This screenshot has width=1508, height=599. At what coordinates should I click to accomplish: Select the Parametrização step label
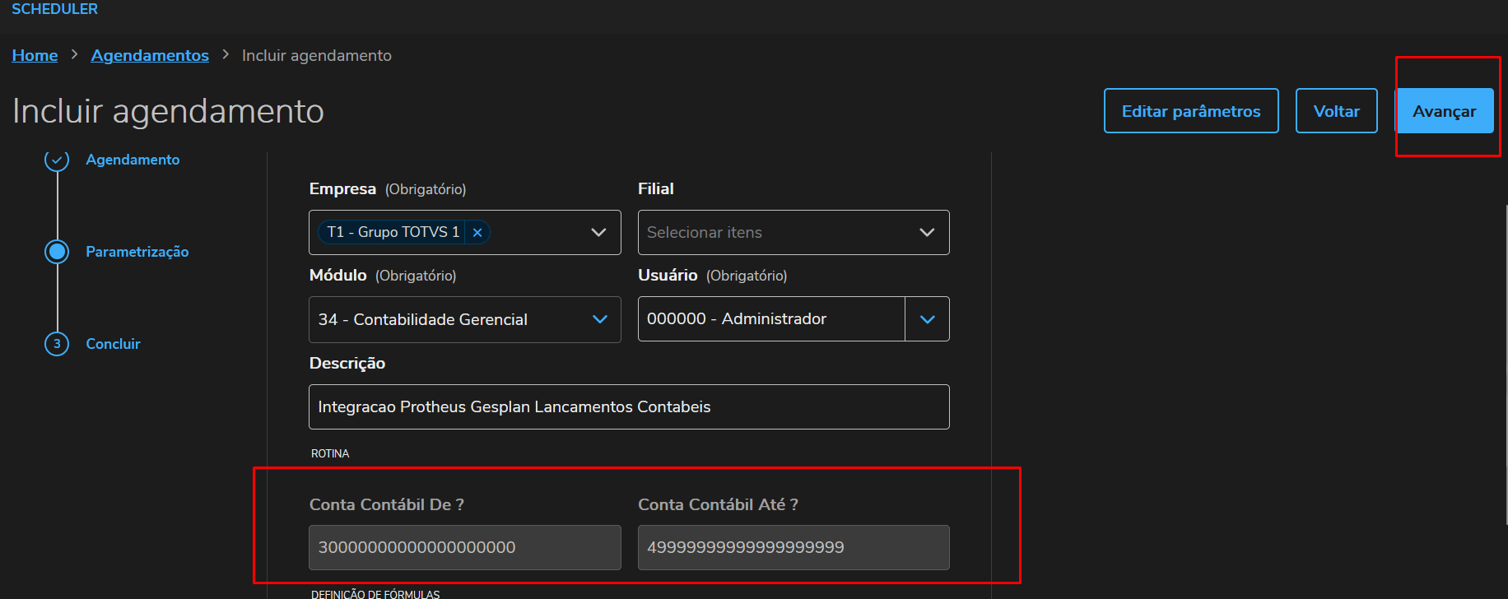pyautogui.click(x=137, y=252)
